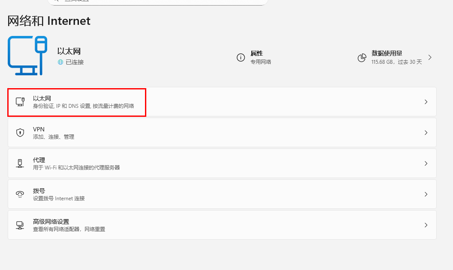Screen dimensions: 453x270
Task: Expand the 代理 row chevron
Action: point(426,163)
